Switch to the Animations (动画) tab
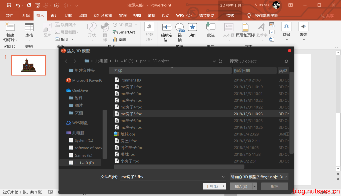Viewport: 341px width, 196px height. coord(83,15)
